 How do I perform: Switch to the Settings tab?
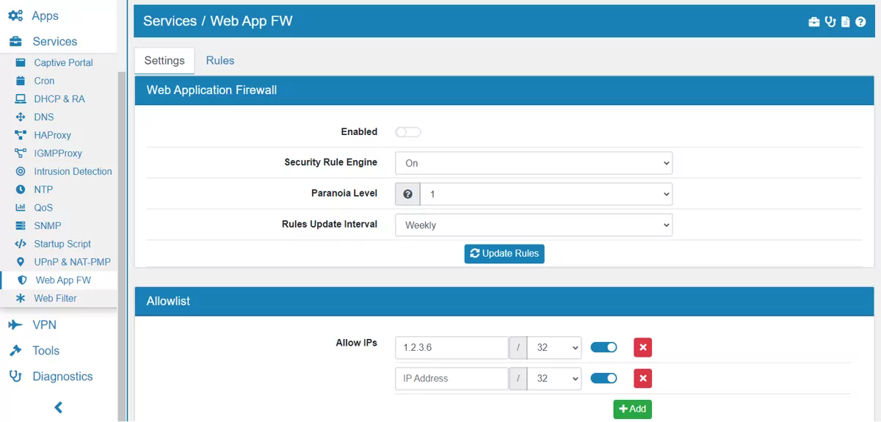coord(164,61)
